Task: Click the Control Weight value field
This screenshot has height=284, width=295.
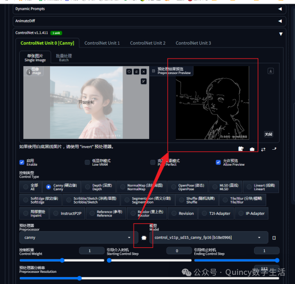Action: pos(92,250)
